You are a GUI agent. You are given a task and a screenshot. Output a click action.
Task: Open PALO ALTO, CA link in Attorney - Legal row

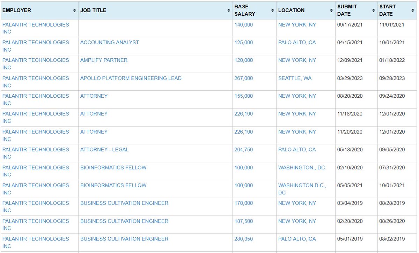[297, 149]
